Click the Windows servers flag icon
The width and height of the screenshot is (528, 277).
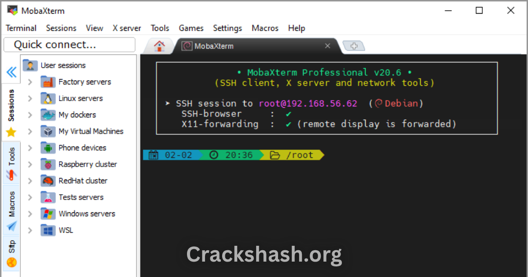48,214
